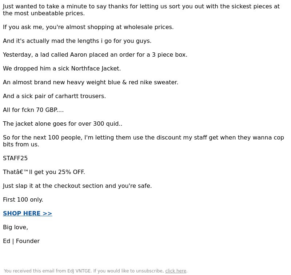Click the 'next 100 people' staff discount paragraph
This screenshot has height=275, width=291.
(x=143, y=141)
